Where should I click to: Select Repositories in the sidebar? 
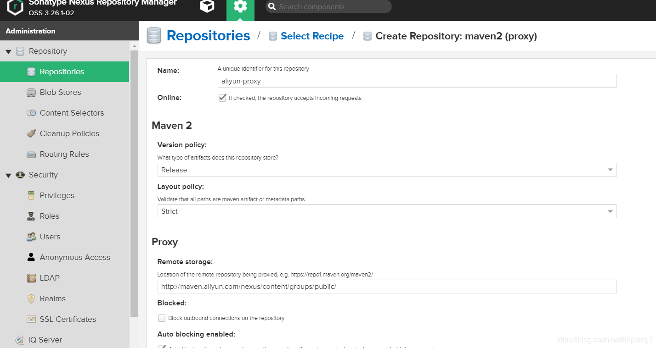64,72
